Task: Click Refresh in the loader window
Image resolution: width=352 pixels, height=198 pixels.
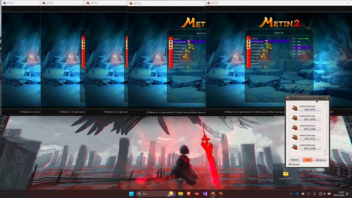Action: 295,160
